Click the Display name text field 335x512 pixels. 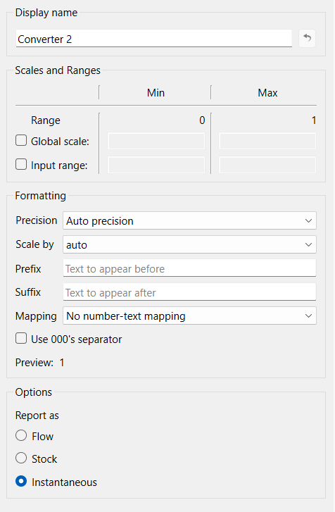click(153, 39)
